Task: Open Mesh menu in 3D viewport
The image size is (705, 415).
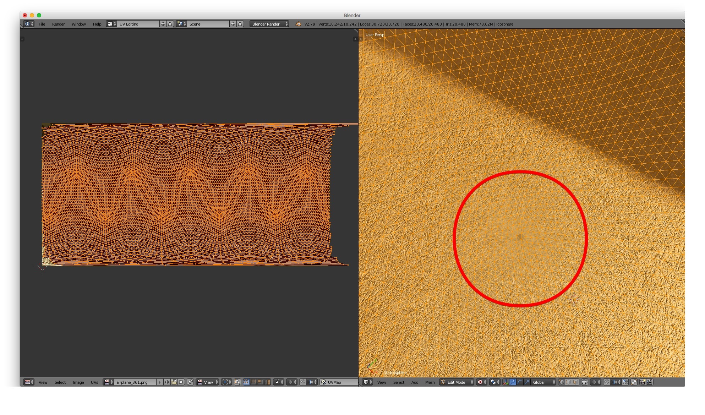Action: tap(430, 382)
